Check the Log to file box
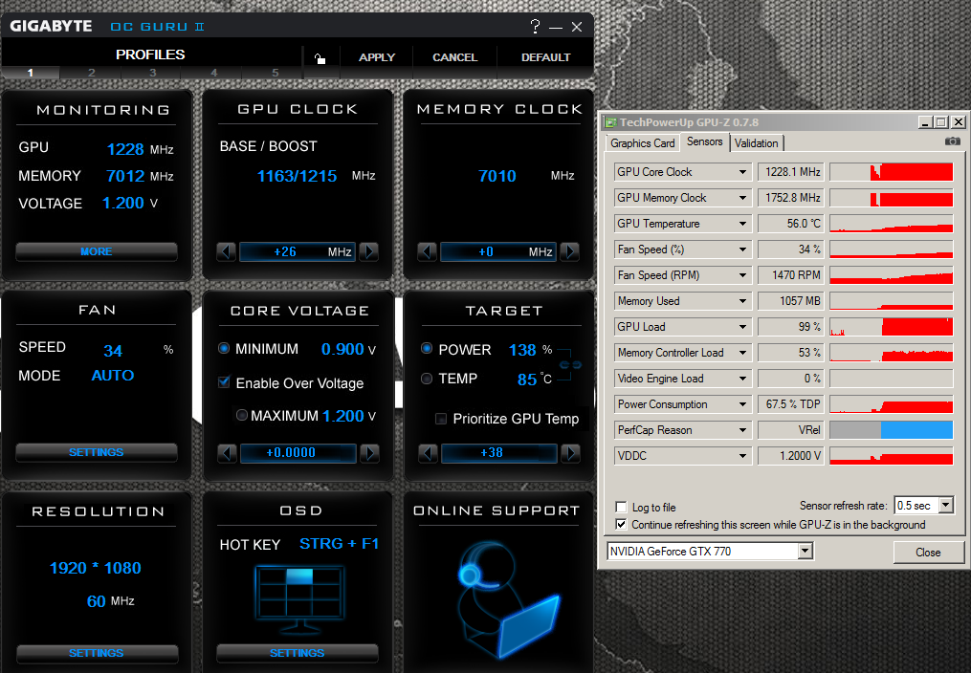 (x=621, y=508)
